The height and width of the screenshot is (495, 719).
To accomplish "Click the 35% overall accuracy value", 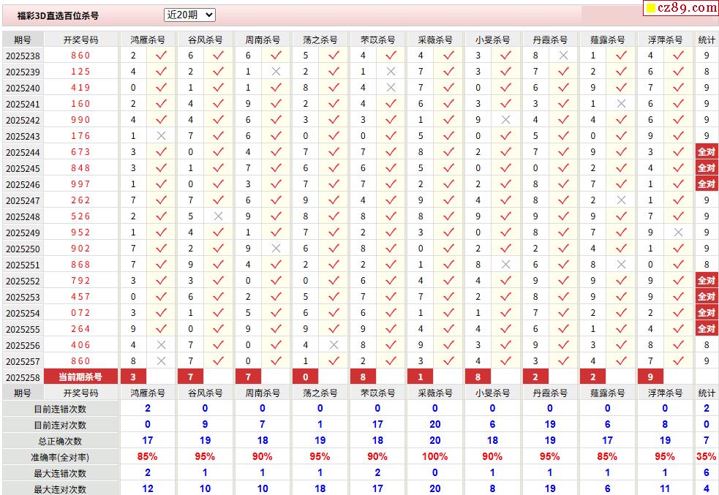I will click(x=706, y=456).
